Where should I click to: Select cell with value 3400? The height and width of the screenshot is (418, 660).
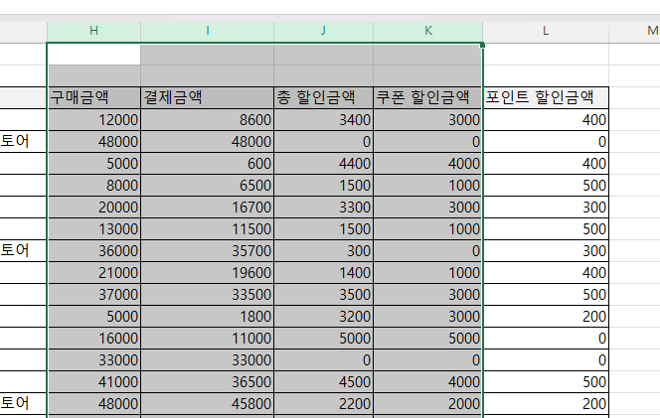[x=323, y=120]
